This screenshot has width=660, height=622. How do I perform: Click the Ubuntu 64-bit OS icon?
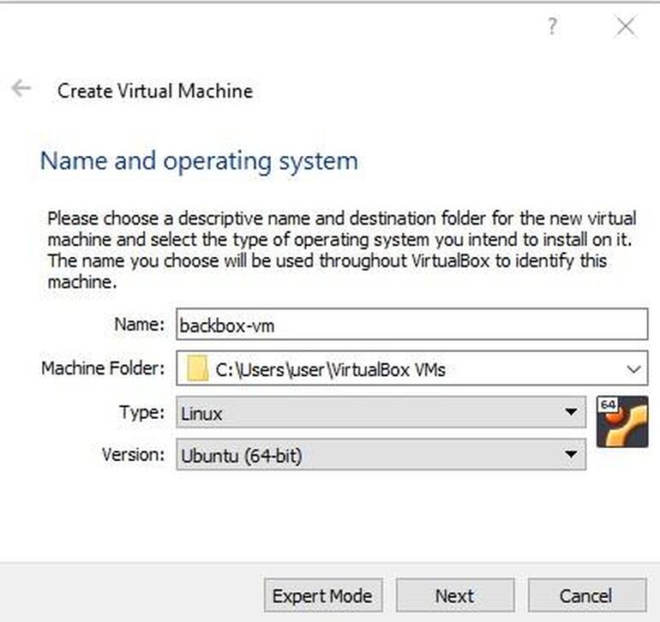[x=622, y=422]
